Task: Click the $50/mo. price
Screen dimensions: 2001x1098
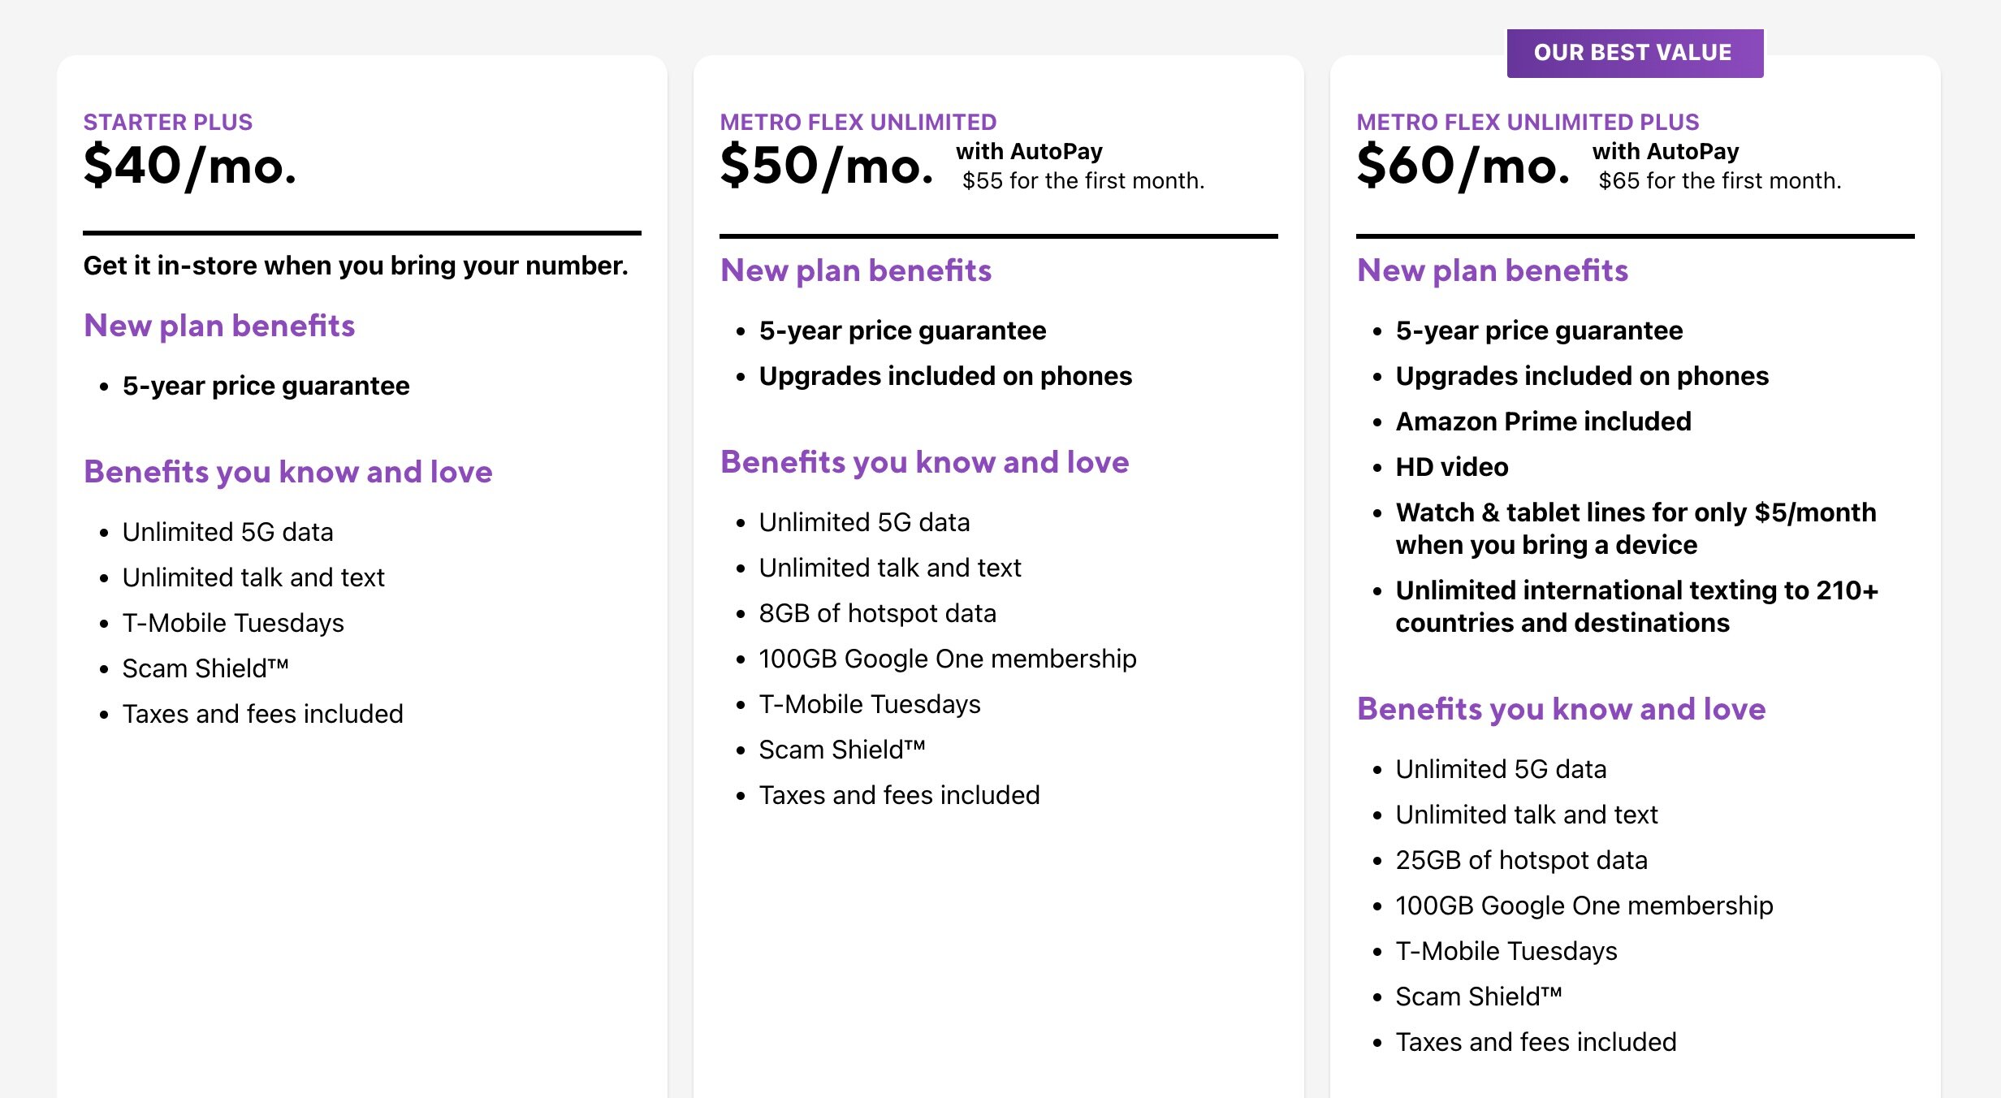Action: tap(827, 166)
